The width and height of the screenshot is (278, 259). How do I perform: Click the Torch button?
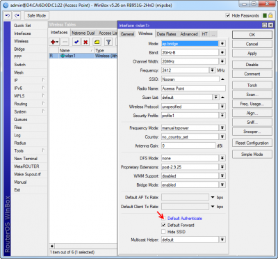(x=252, y=85)
